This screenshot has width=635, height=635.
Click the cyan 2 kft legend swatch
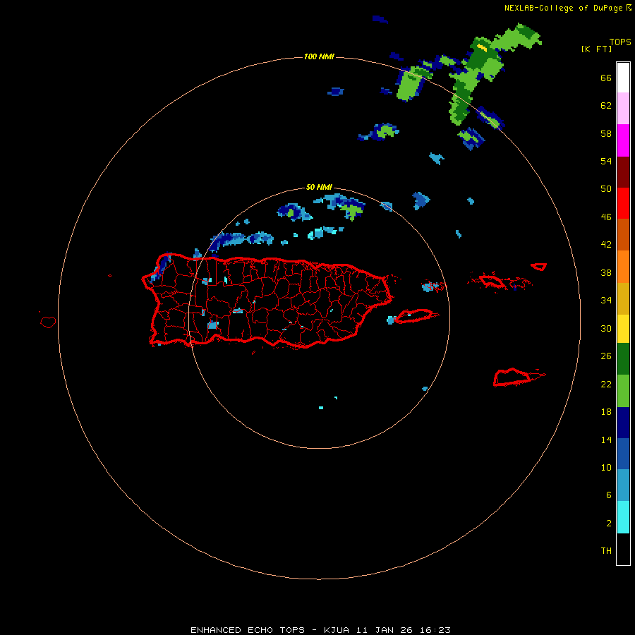click(623, 517)
